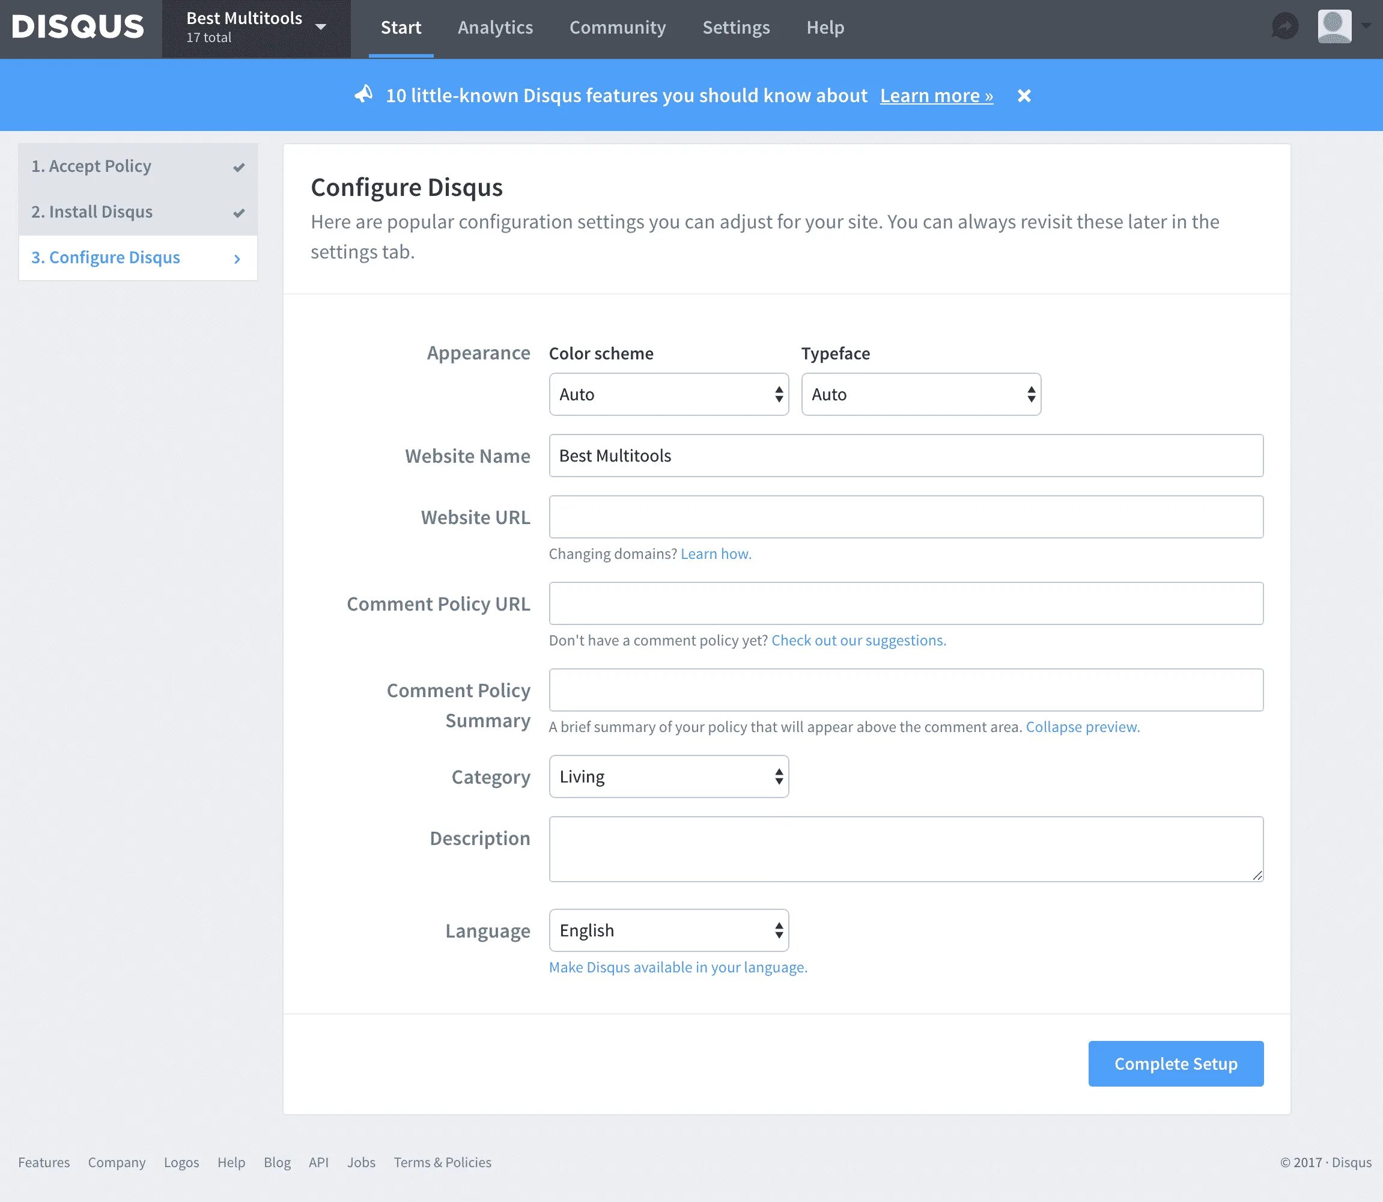Viewport: 1383px width, 1202px height.
Task: Click into the Website URL field
Action: pyautogui.click(x=906, y=516)
